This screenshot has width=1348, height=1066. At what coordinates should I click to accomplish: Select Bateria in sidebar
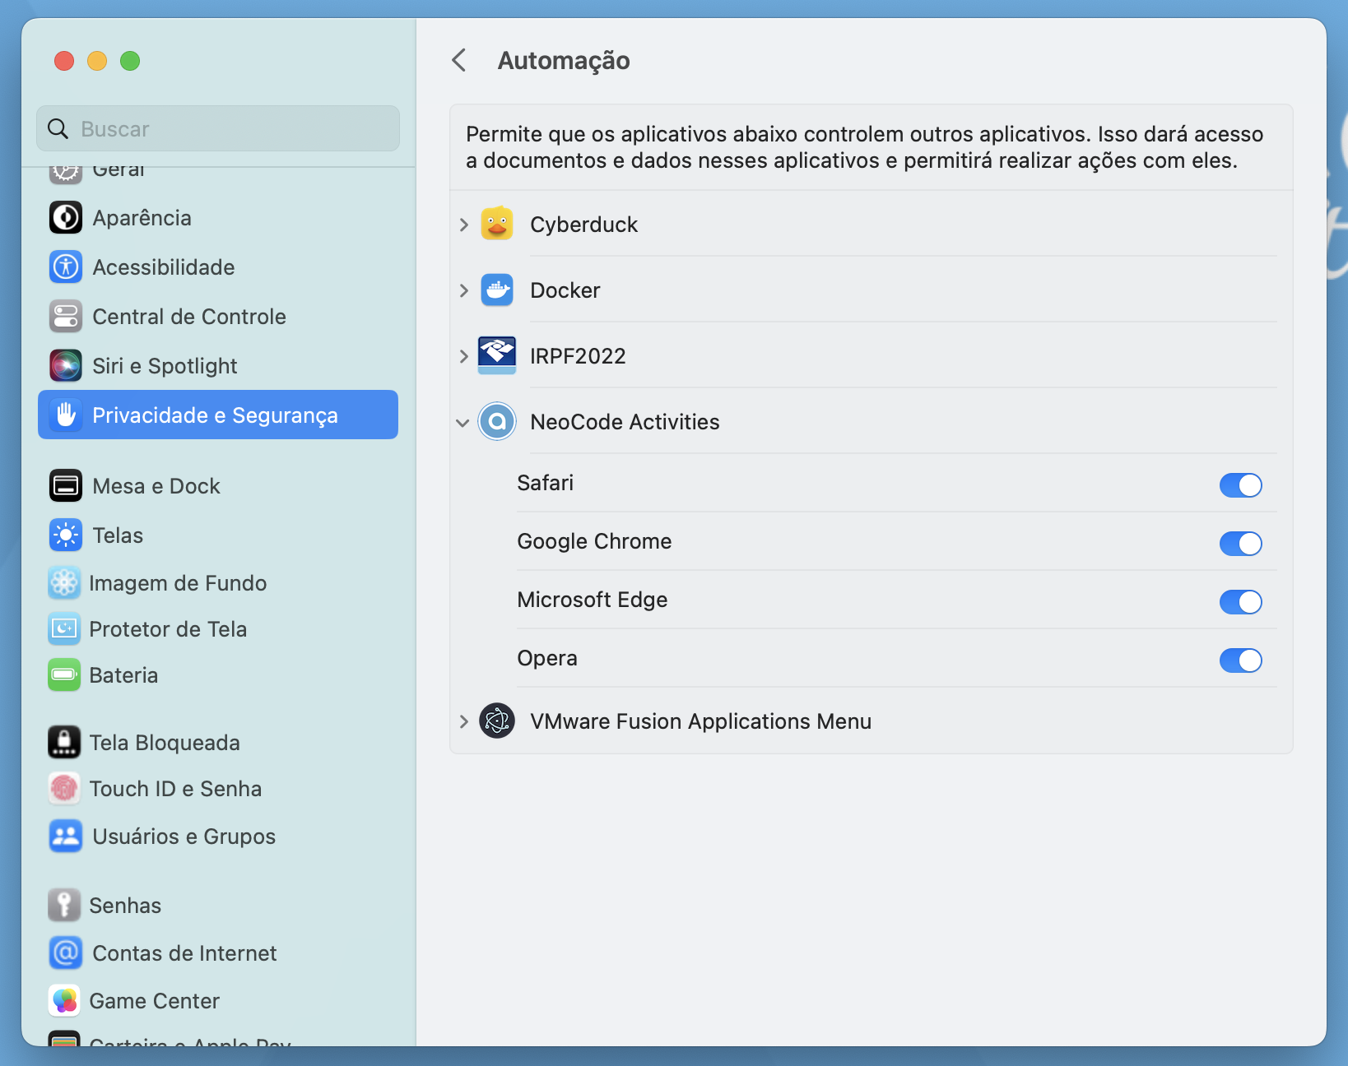[x=218, y=675]
